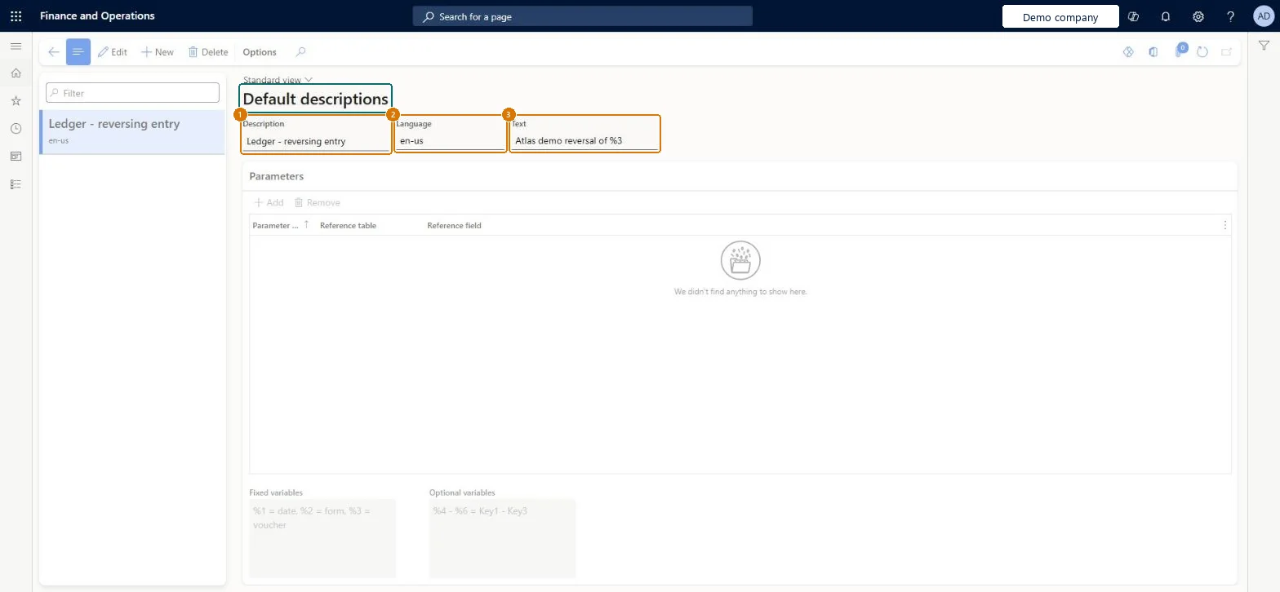The height and width of the screenshot is (592, 1280).
Task: Click Add in Parameters grid
Action: pos(269,202)
